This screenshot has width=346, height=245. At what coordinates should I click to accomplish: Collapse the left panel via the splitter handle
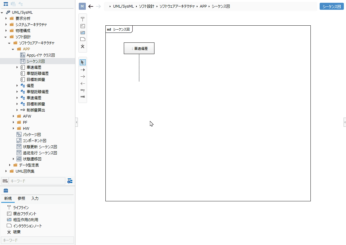click(x=77, y=122)
